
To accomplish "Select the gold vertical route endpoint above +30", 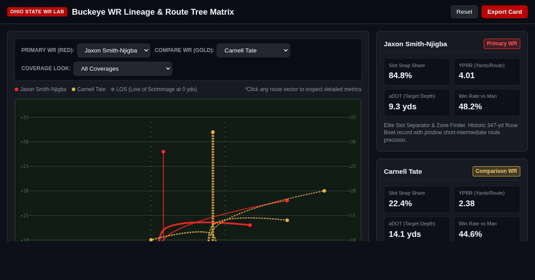I will 213,132.
